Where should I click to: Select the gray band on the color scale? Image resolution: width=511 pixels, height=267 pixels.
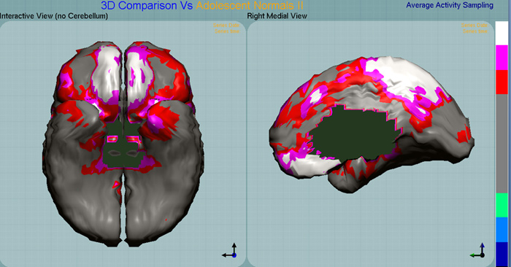(502, 144)
